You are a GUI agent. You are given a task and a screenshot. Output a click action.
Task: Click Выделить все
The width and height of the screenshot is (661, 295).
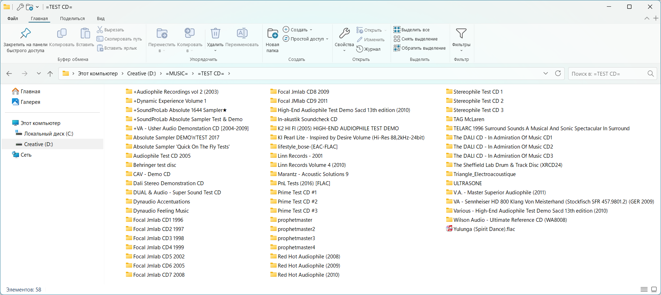(x=411, y=30)
